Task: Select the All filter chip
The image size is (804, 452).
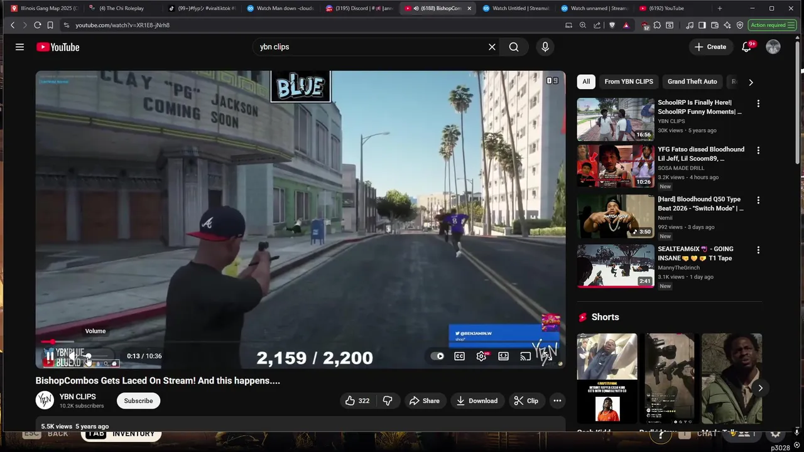Action: (586, 82)
